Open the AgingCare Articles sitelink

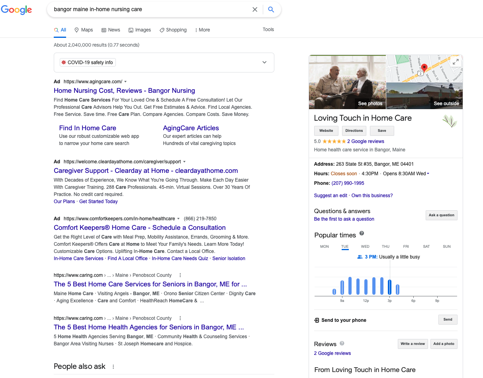click(191, 128)
